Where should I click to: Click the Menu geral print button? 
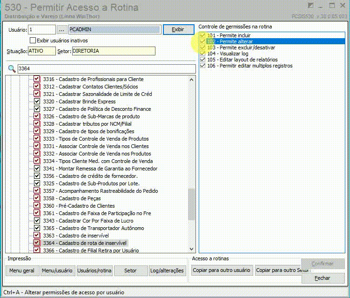click(22, 271)
